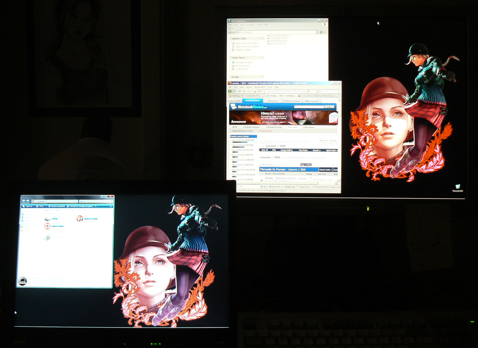This screenshot has width=478, height=348.
Task: Click Last Post column header
Action: (x=322, y=174)
